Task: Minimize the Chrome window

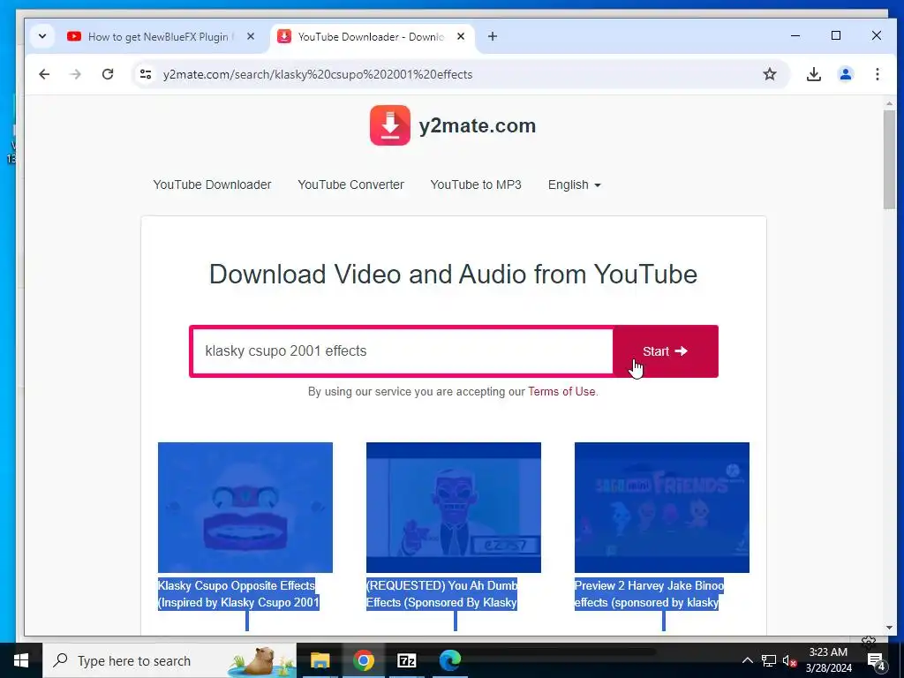Action: pyautogui.click(x=795, y=35)
